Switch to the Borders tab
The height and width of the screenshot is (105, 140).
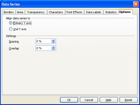pyautogui.click(x=9, y=12)
